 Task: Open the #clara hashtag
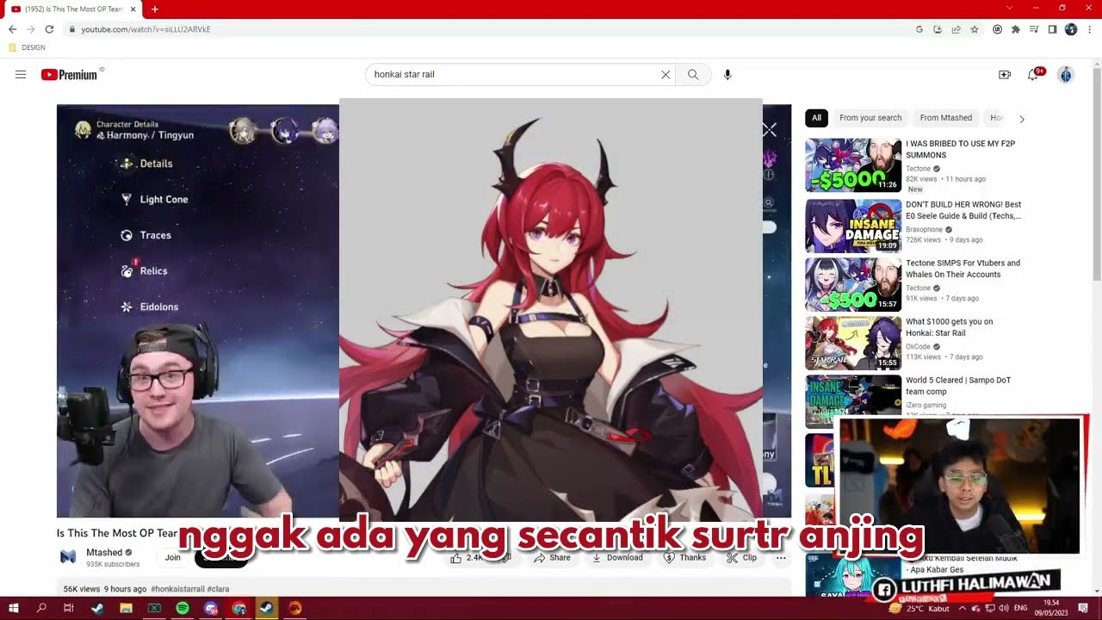[x=218, y=589]
